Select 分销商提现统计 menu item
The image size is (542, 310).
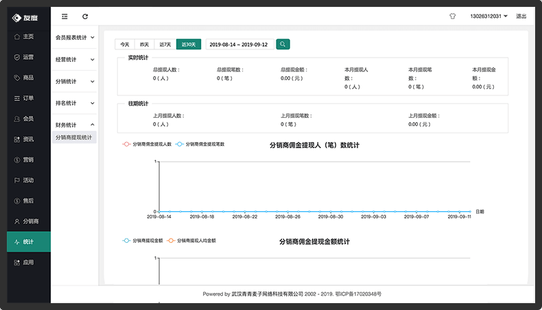pos(74,138)
